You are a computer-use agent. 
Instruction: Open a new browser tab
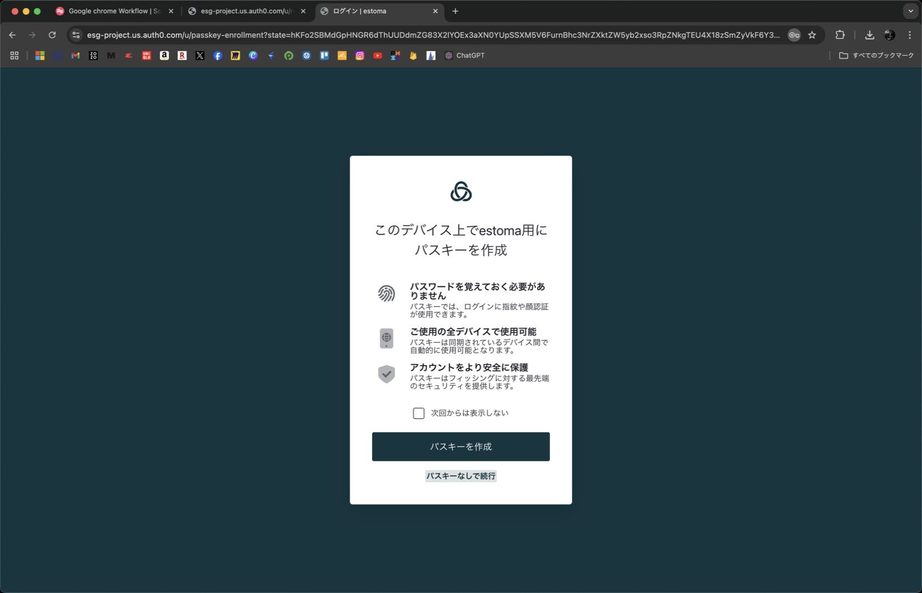[455, 11]
